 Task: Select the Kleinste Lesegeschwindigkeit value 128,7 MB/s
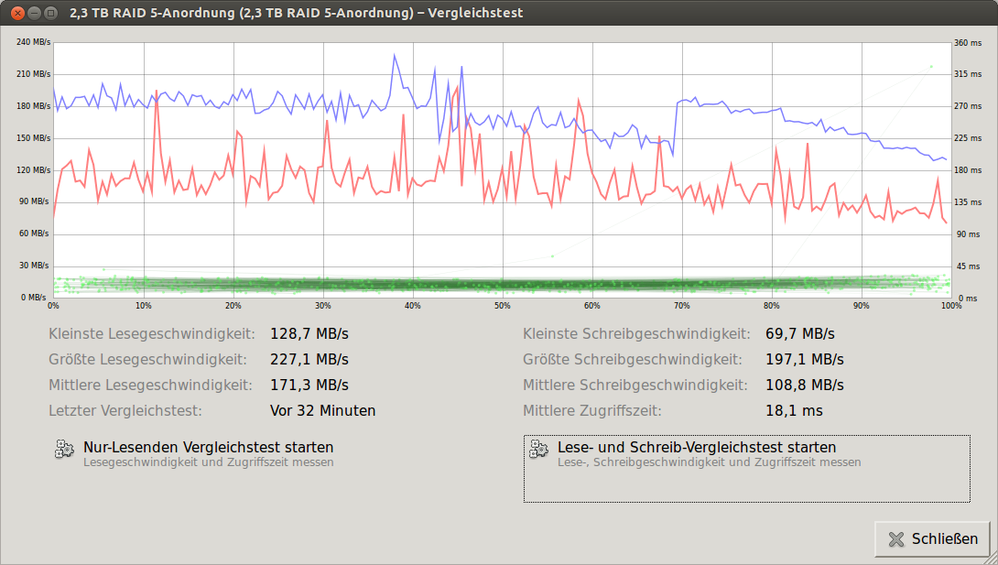pos(309,334)
